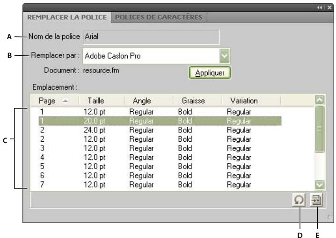The height and width of the screenshot is (238, 336).
Task: Select the page 7 row
Action: point(160,185)
